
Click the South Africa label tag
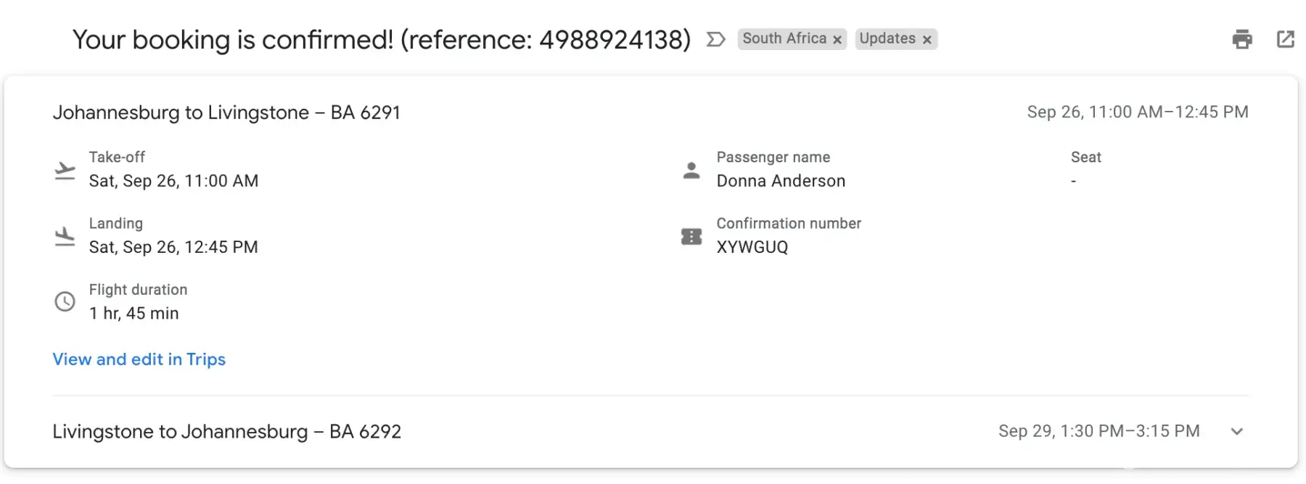click(784, 39)
